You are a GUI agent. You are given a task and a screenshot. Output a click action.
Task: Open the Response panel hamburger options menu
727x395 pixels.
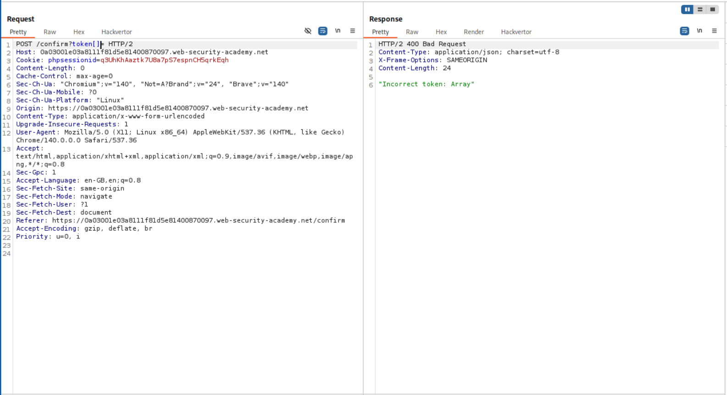(x=714, y=31)
